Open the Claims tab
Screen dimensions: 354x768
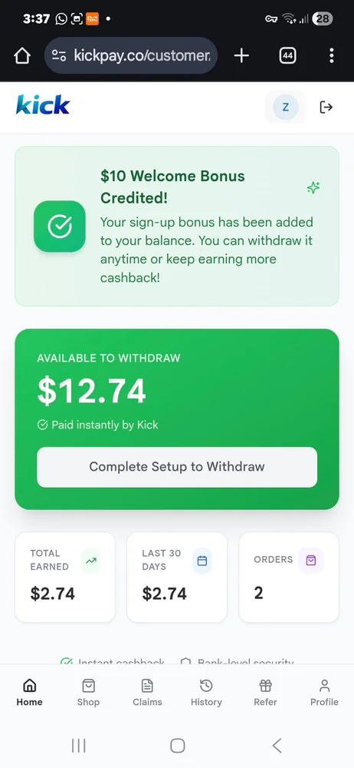click(x=147, y=693)
